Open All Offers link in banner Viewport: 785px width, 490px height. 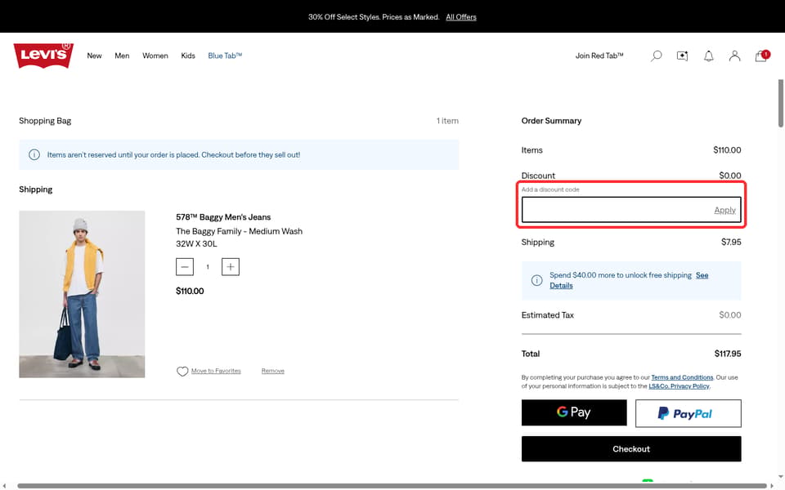[461, 17]
